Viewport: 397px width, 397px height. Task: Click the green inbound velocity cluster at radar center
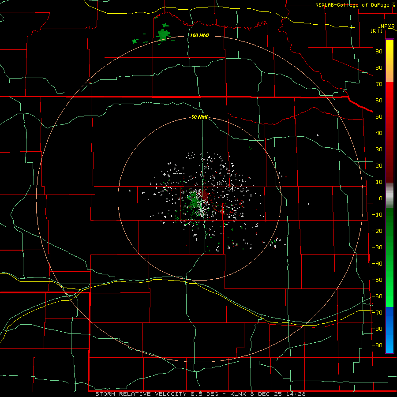[194, 201]
